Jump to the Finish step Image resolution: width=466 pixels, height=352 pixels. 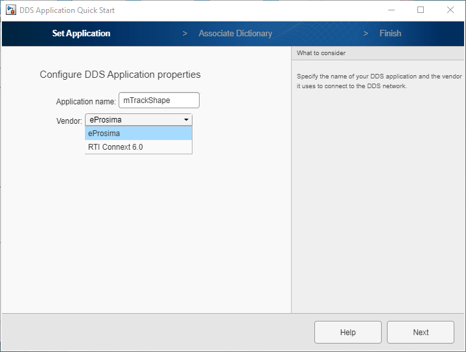390,34
